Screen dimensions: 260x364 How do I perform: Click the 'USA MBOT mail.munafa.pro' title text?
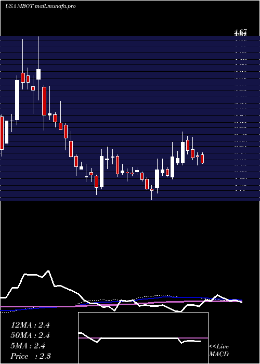pyautogui.click(x=40, y=6)
